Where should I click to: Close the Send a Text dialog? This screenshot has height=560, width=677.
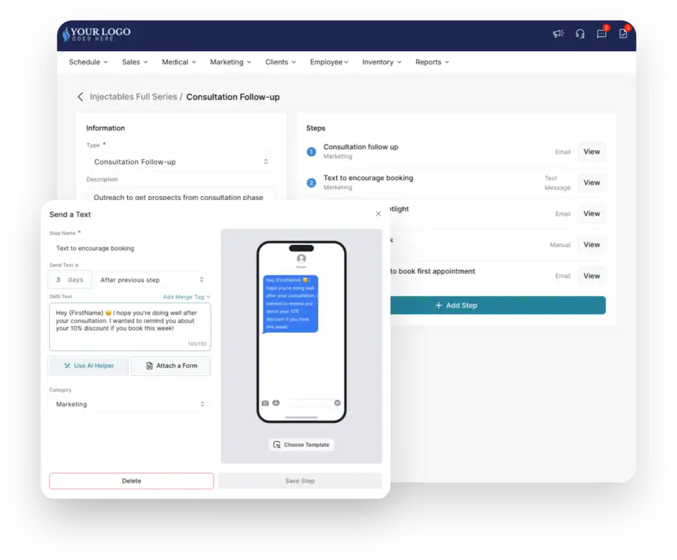tap(378, 214)
